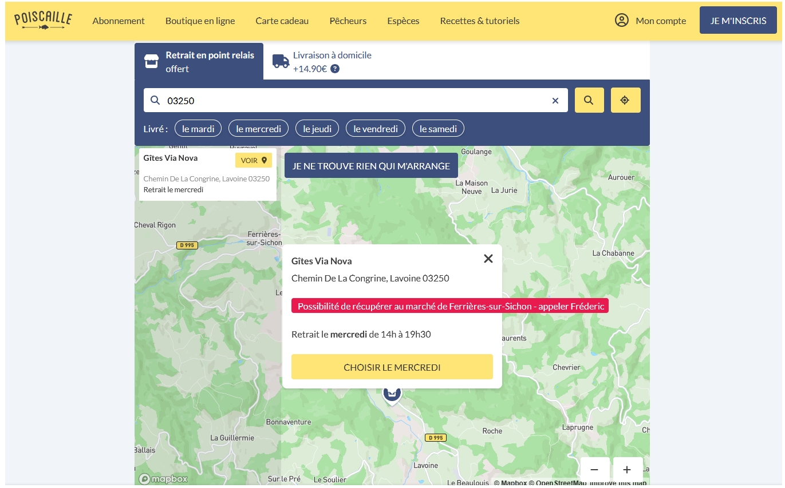Zoom in the map with plus

[627, 470]
